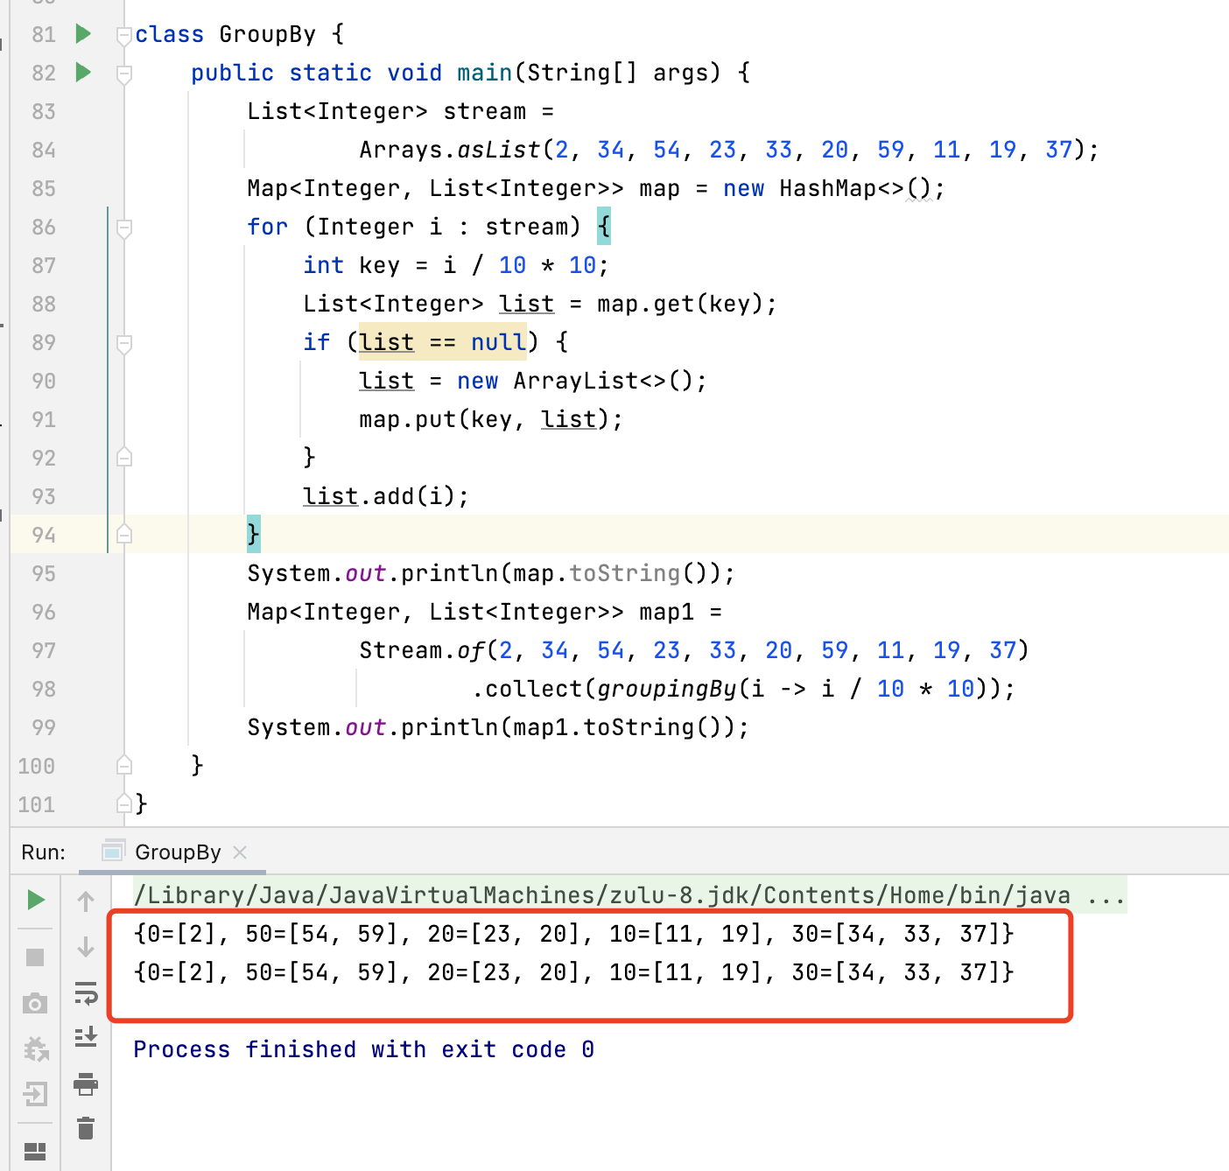The height and width of the screenshot is (1171, 1229).
Task: Clear console output with trash icon
Action: point(86,1129)
